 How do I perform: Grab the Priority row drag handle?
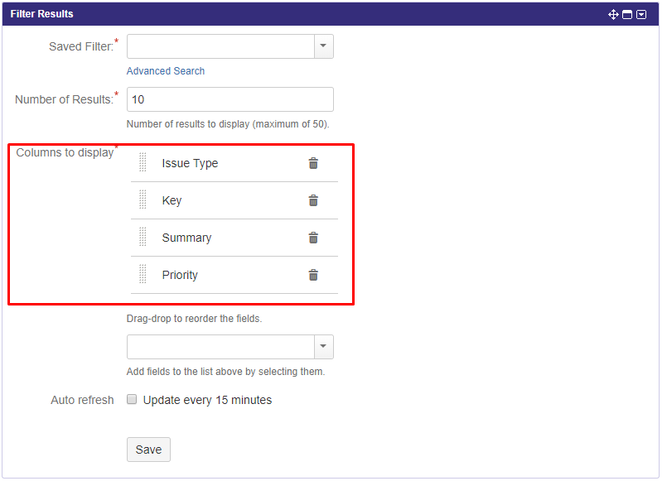pos(143,274)
